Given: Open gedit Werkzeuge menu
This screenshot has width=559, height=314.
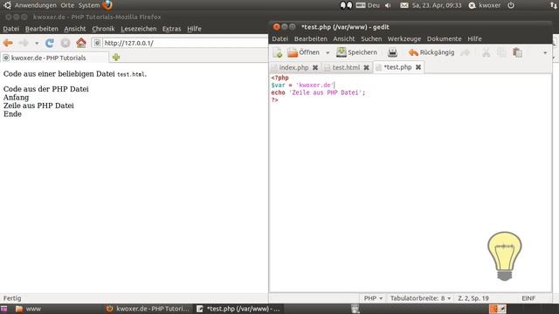Looking at the screenshot, I should tap(404, 38).
